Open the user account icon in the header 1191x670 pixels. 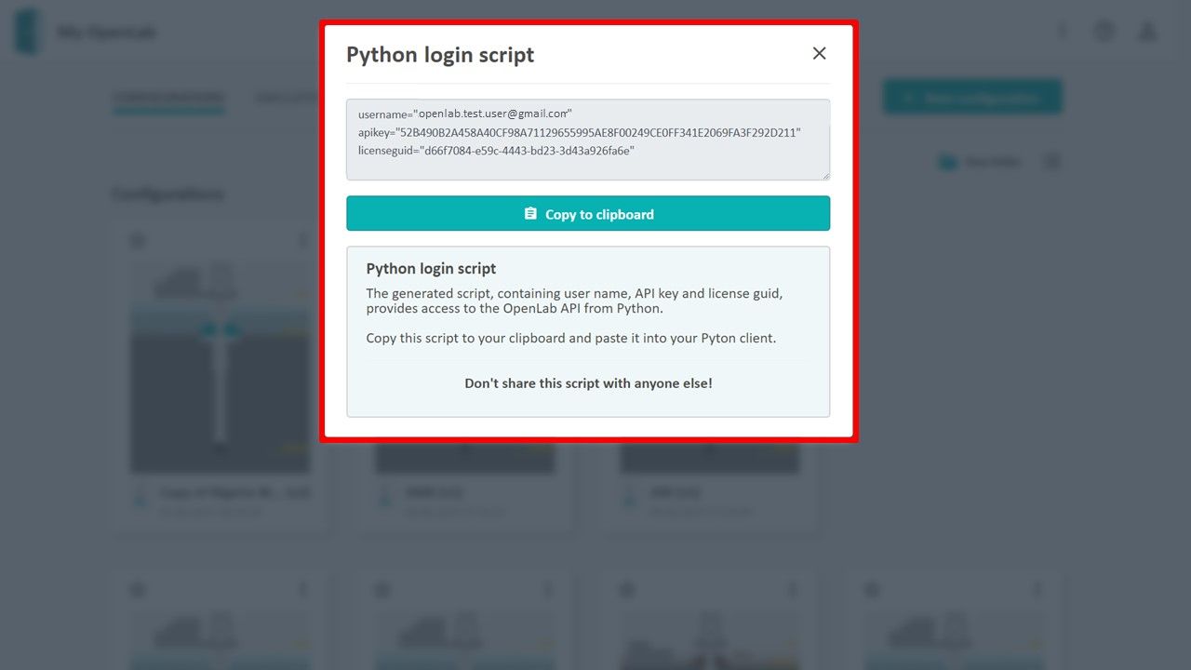coord(1147,32)
